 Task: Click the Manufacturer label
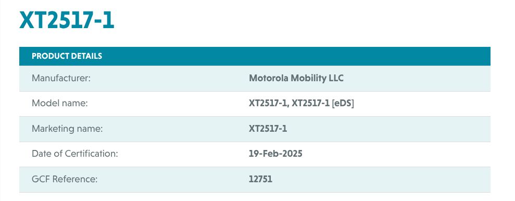click(61, 78)
